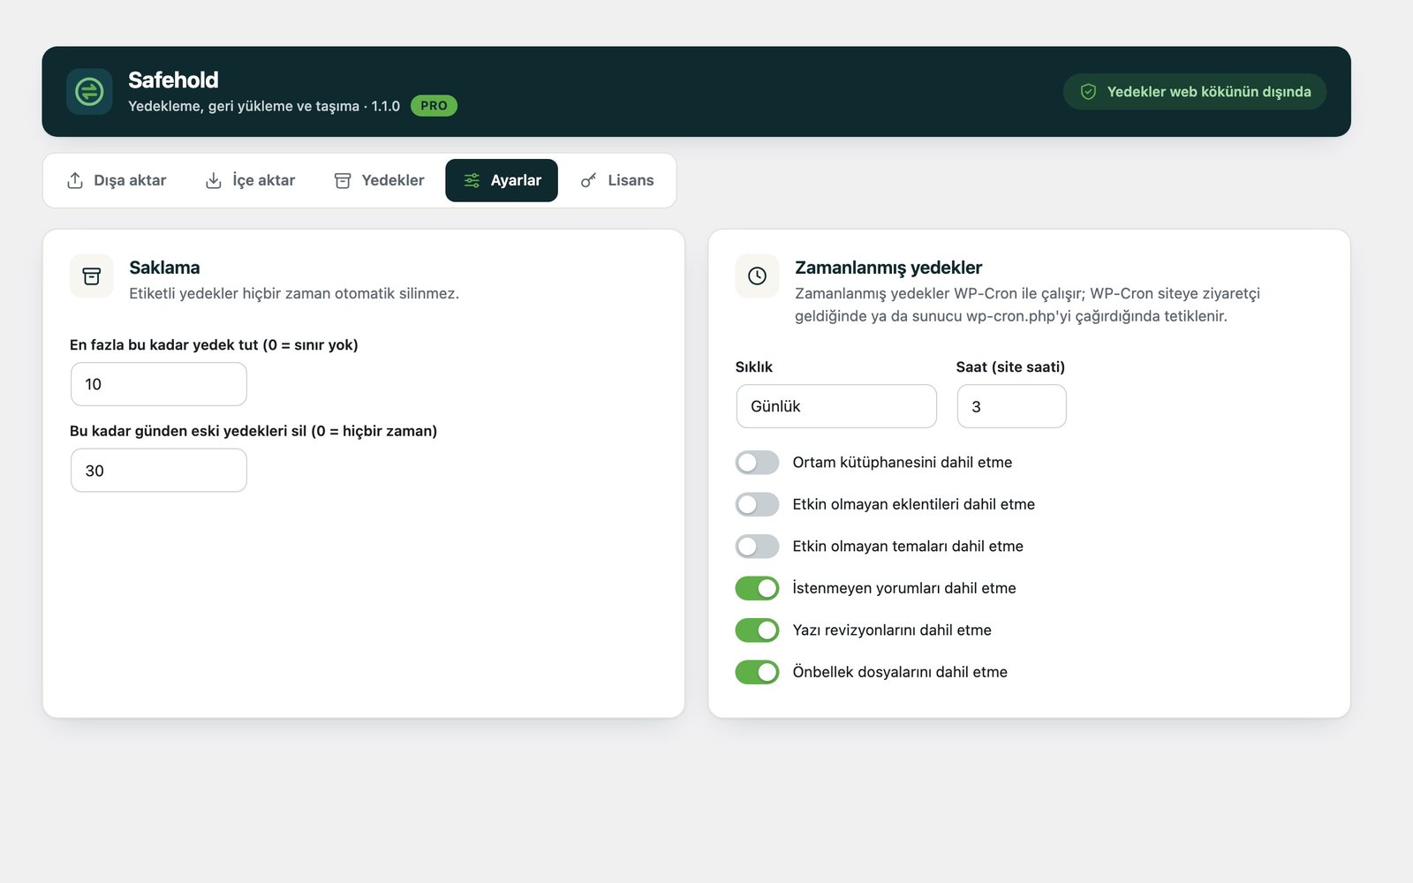Click the WP-Cron description paragraph
The image size is (1413, 883).
(x=1027, y=305)
